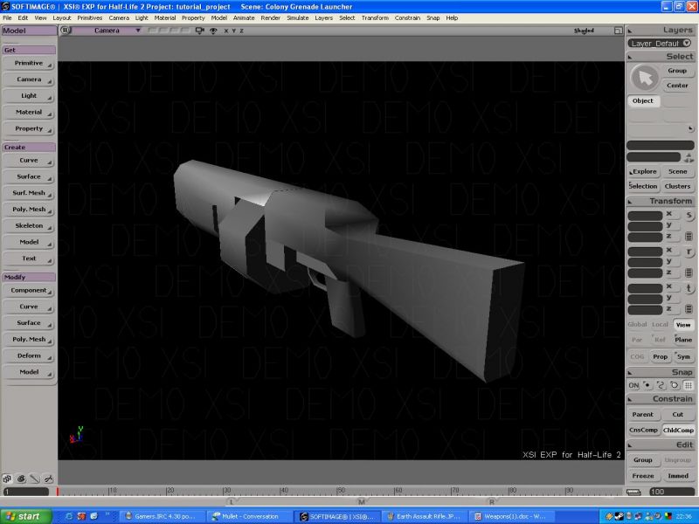The height and width of the screenshot is (524, 699).
Task: Enable the ChldComp constraint toggle
Action: coord(678,430)
